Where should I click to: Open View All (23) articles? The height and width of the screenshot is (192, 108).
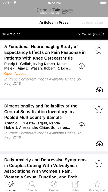[91, 34]
